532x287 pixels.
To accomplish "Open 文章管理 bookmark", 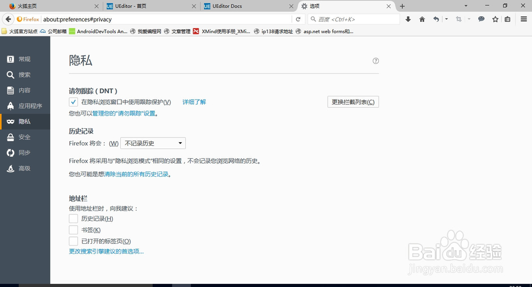I will click(177, 31).
